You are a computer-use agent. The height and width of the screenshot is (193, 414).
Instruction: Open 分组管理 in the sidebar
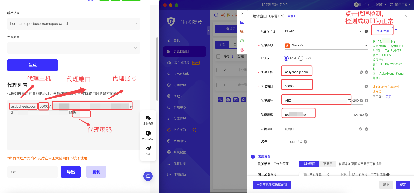(185, 85)
